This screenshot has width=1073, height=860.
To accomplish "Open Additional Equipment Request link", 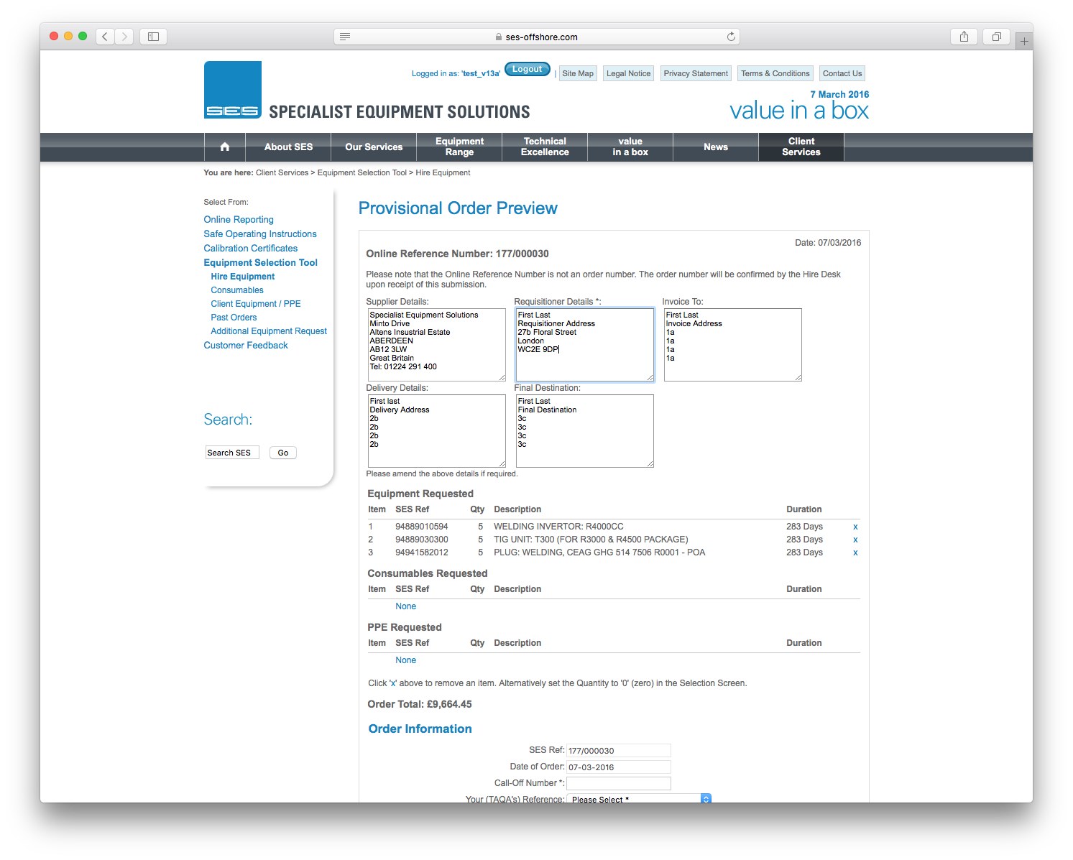I will [269, 330].
